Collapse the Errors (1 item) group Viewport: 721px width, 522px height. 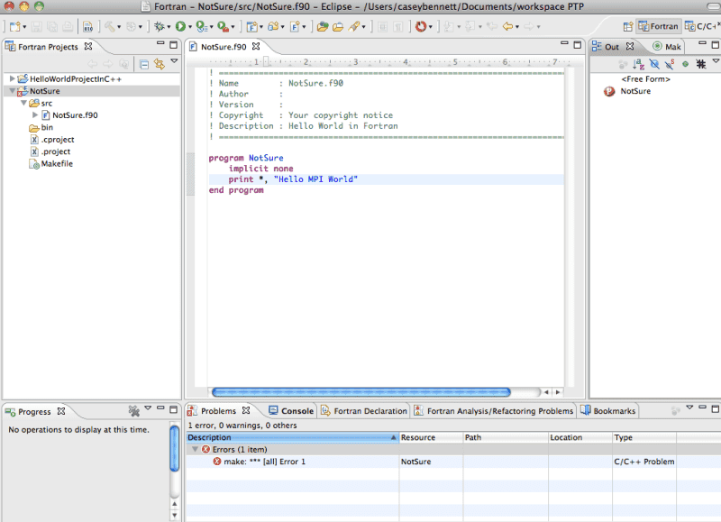click(195, 450)
